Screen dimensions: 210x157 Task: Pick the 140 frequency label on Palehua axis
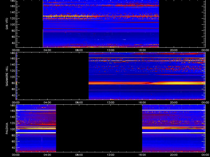point(13,117)
